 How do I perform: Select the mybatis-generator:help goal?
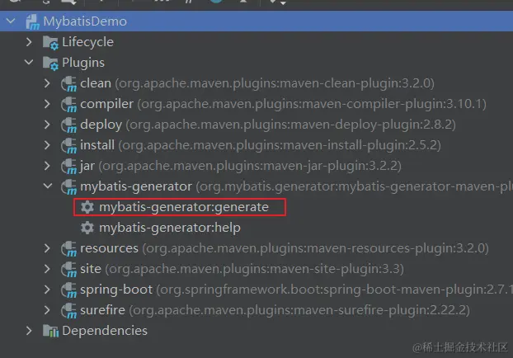pos(170,228)
